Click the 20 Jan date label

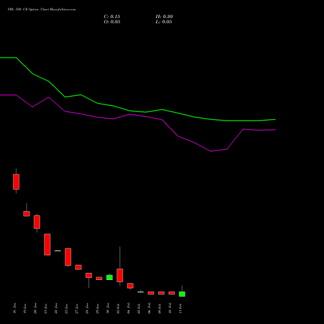pos(35,308)
